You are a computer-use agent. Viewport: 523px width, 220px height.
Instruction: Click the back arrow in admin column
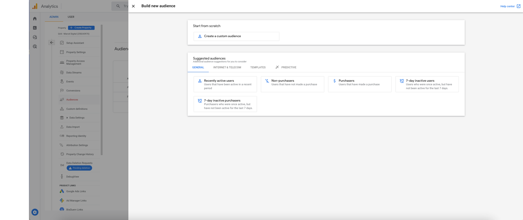tap(52, 43)
